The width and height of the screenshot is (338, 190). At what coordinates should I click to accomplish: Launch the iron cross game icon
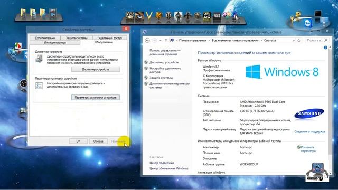coord(188,16)
